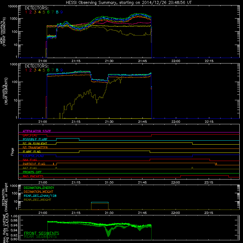Select the ATTENUATOR_STATE flag label

coord(37,131)
